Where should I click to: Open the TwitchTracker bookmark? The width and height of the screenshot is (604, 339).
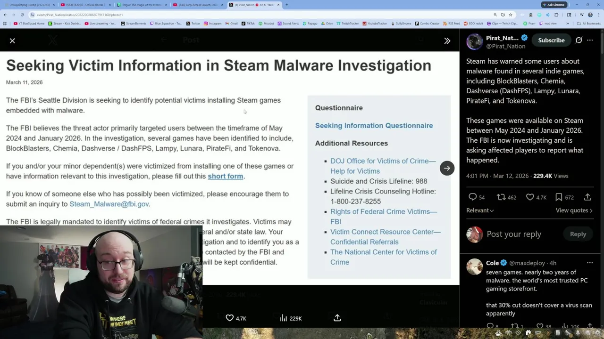point(348,24)
